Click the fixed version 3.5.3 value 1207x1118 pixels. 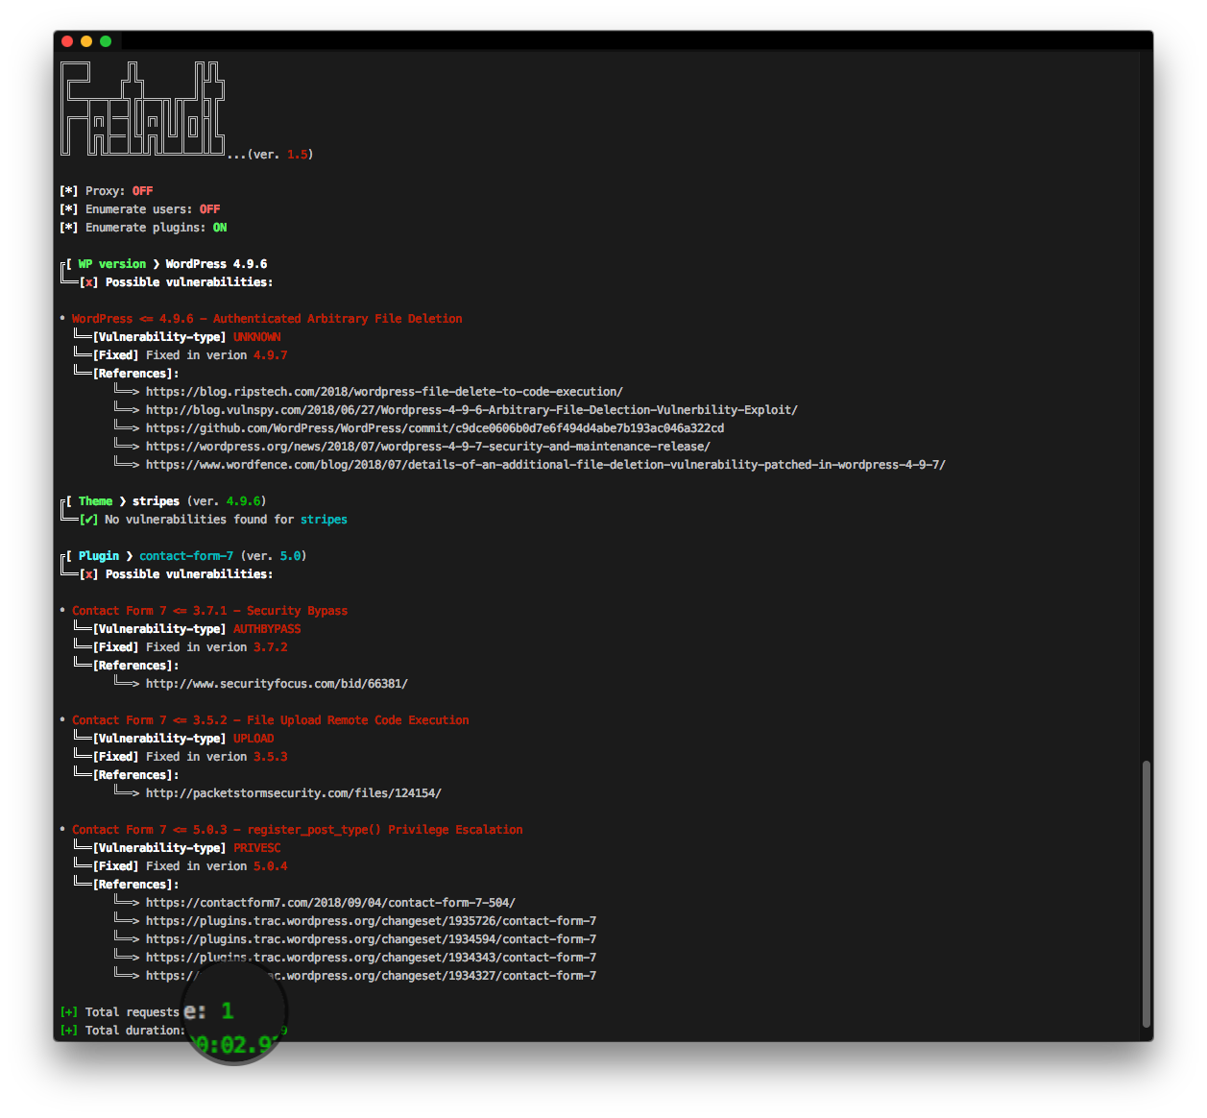click(x=271, y=757)
